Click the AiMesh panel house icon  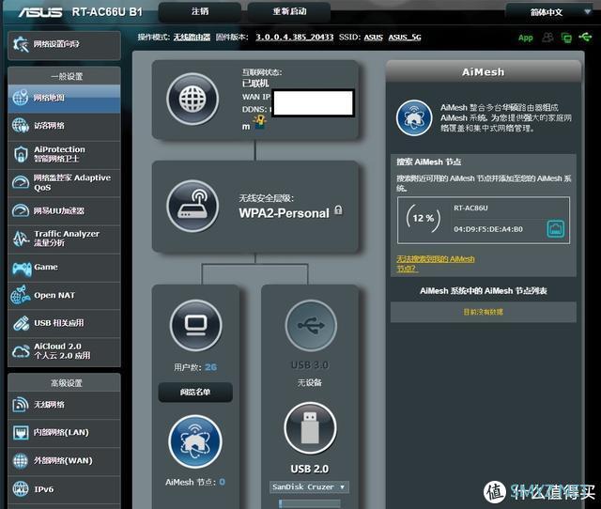(414, 118)
